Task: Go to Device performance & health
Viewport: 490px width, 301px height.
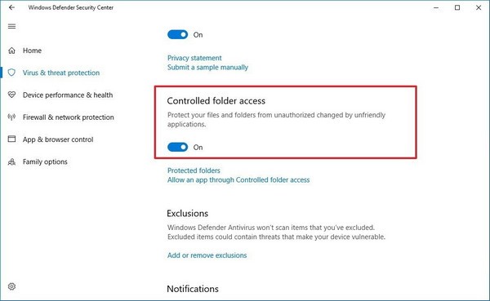Action: [x=68, y=95]
